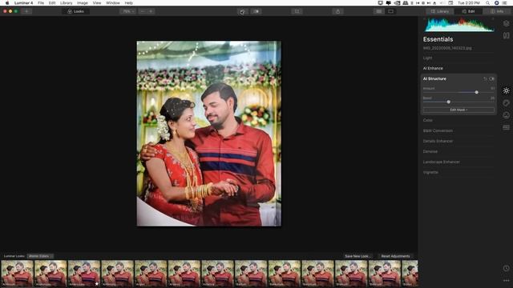Zoom out with the minus button
The image size is (513, 288).
pos(143,11)
